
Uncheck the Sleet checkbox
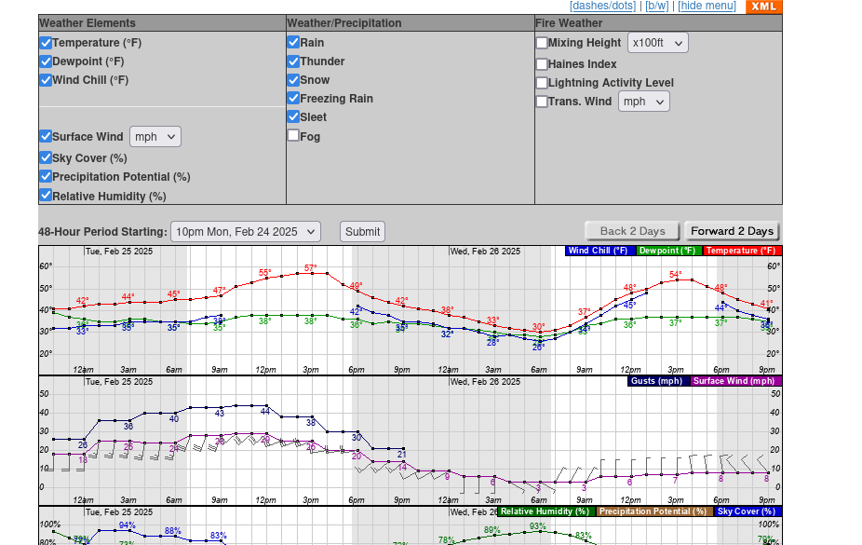(x=293, y=117)
